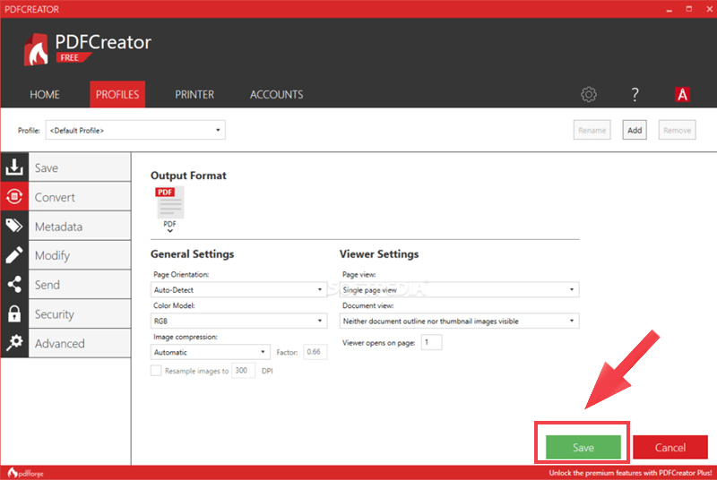Image resolution: width=717 pixels, height=480 pixels.
Task: Click the Viewer opens on page field
Action: [x=431, y=342]
